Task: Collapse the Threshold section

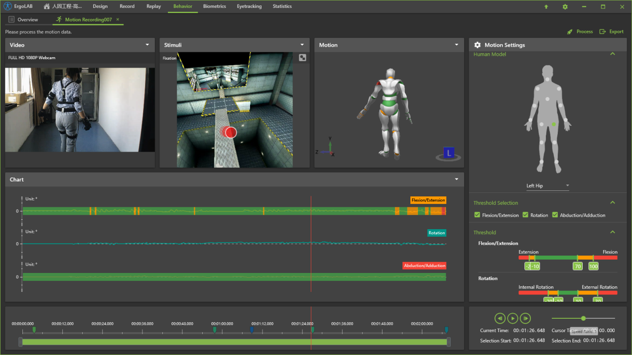Action: click(x=613, y=232)
